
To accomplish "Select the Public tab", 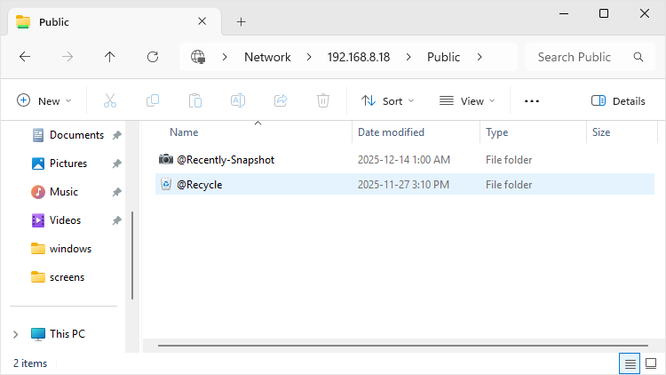I will point(115,21).
